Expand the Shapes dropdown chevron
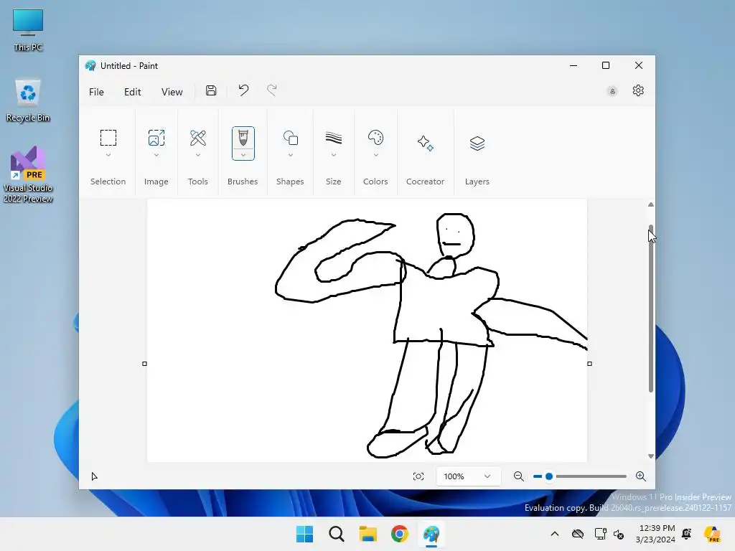Screen dimensions: 735x551 click(x=291, y=155)
